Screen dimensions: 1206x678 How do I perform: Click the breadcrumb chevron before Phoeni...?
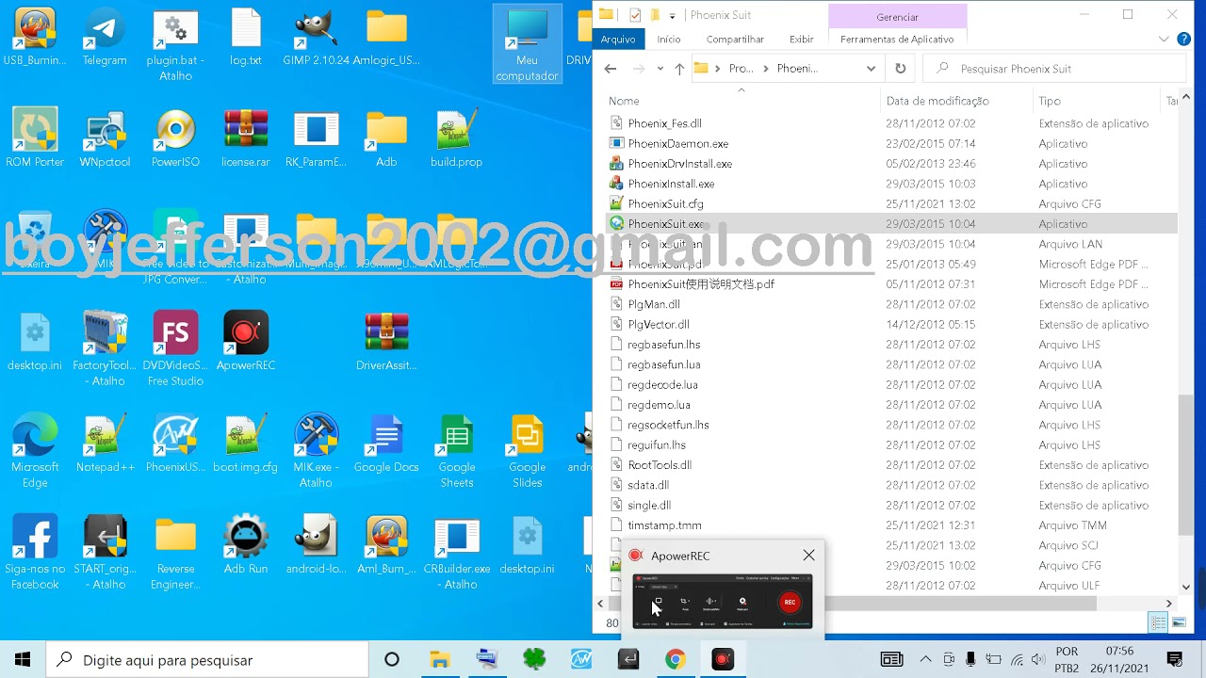point(765,69)
